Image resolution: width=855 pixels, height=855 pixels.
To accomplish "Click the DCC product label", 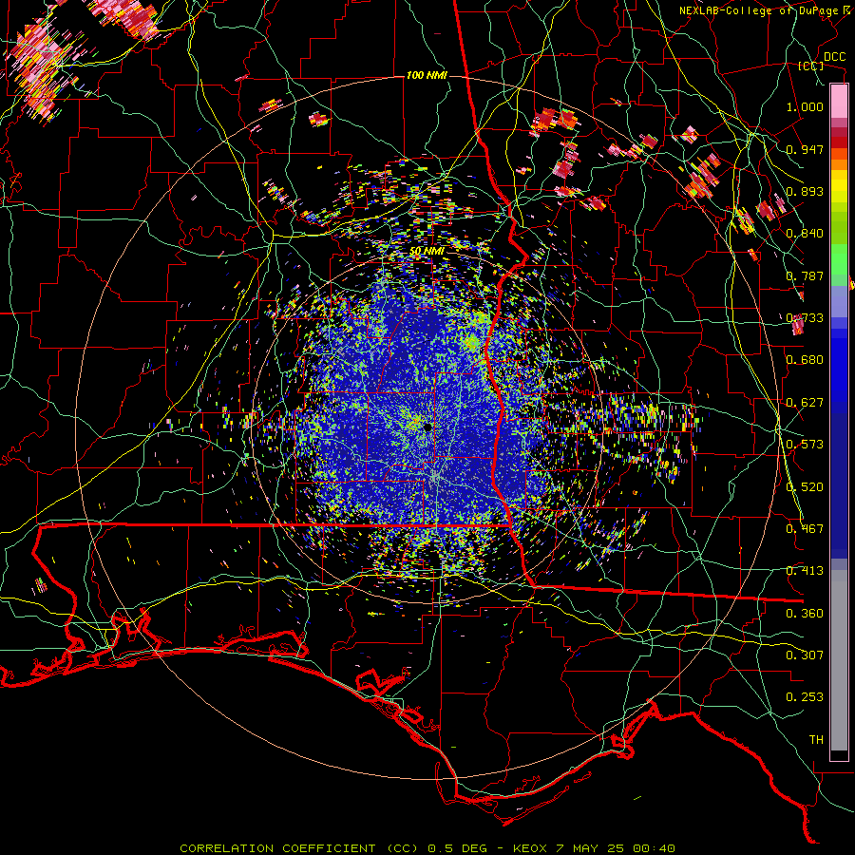I will click(834, 57).
